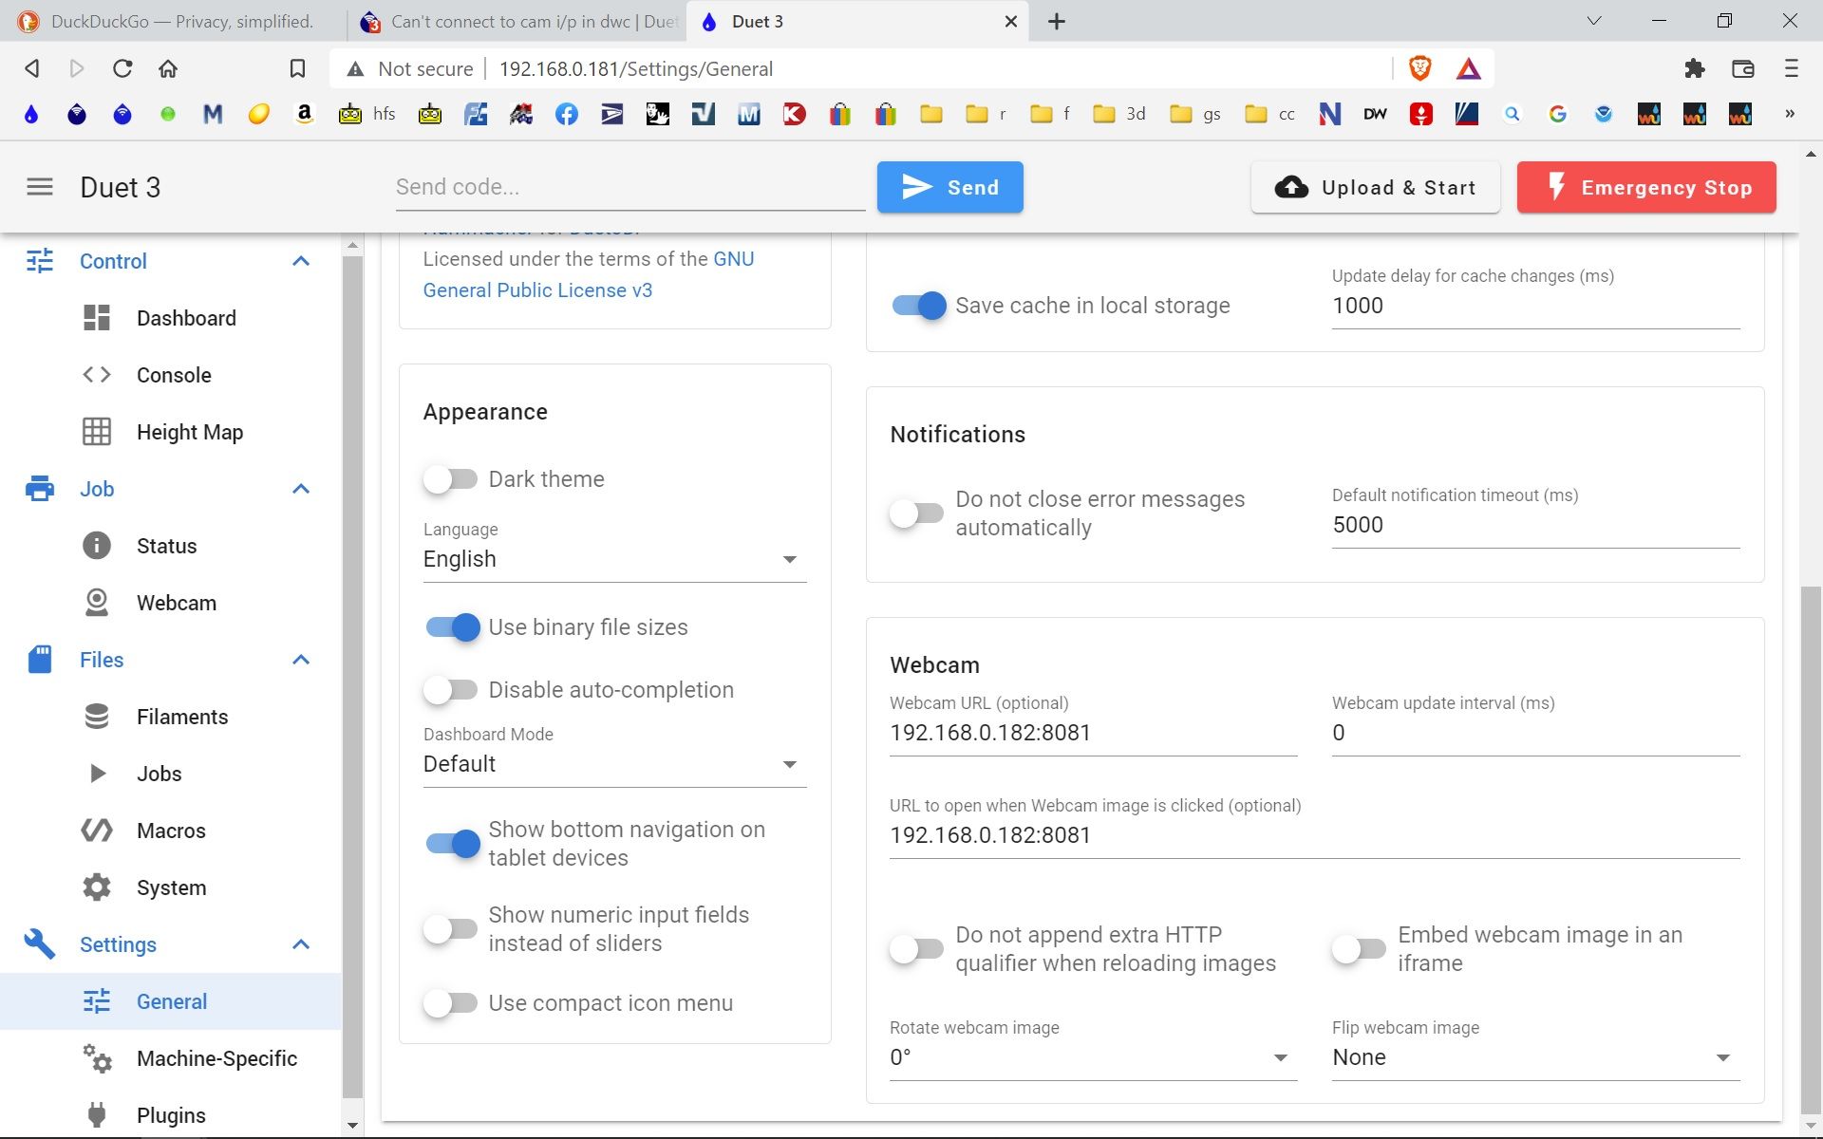Open the Flip webcam image dropdown
This screenshot has height=1139, width=1823.
[x=1535, y=1057]
